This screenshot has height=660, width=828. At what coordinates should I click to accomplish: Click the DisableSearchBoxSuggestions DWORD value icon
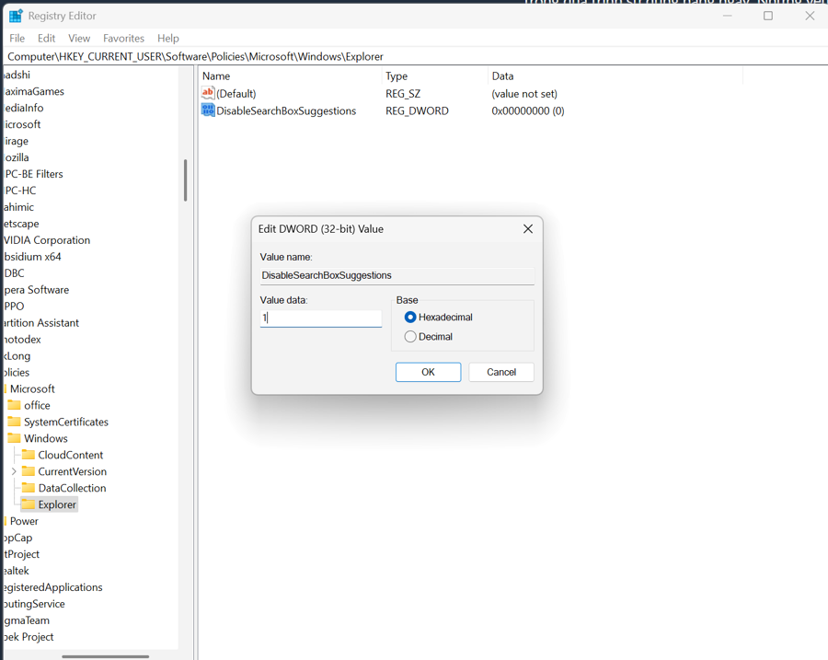point(208,110)
